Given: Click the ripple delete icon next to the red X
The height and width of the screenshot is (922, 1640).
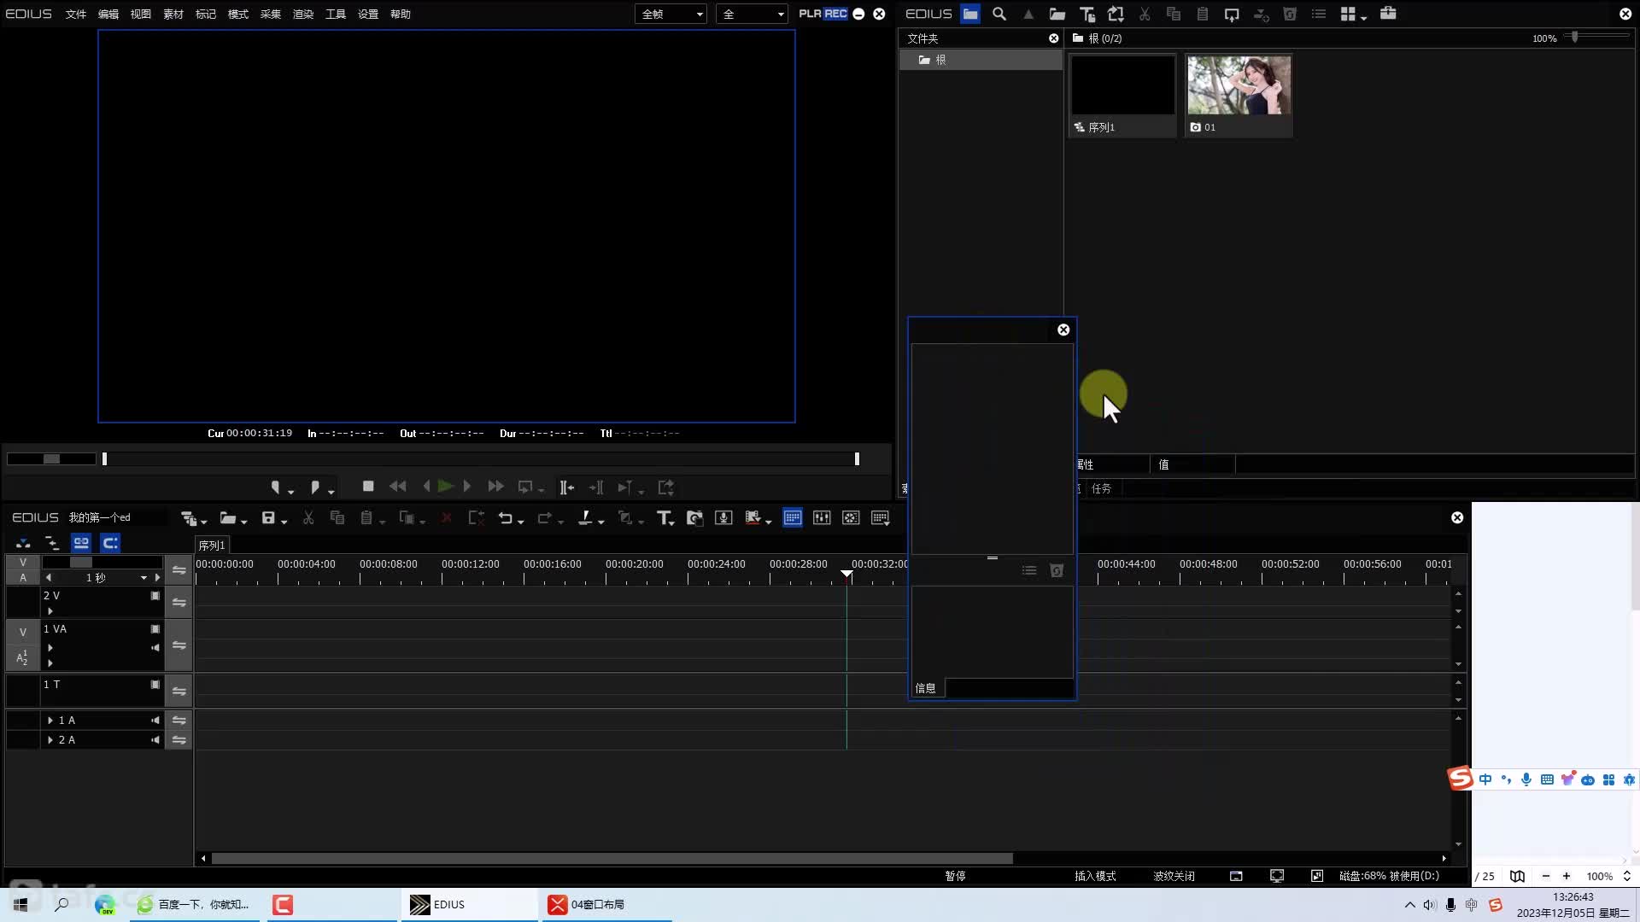Looking at the screenshot, I should tap(476, 518).
